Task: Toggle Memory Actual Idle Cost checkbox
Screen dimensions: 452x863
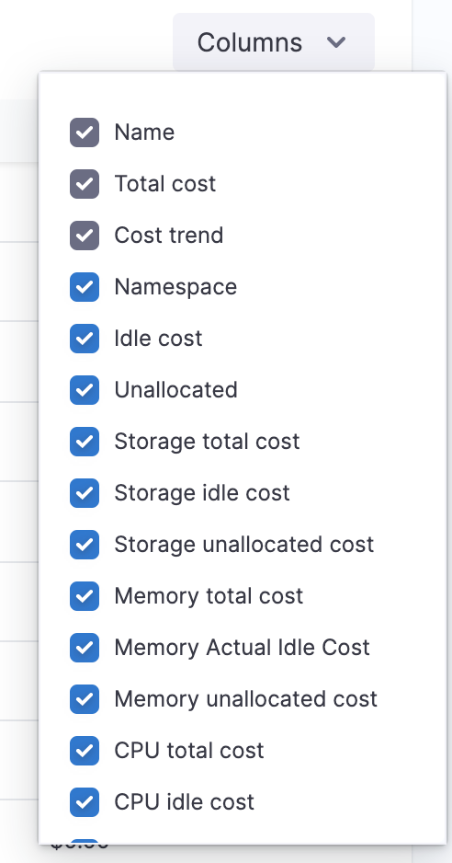Action: tap(85, 648)
